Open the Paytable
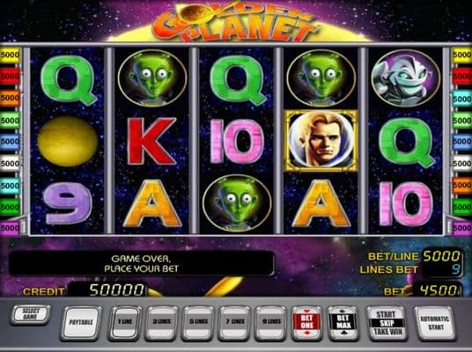Image resolution: width=472 pixels, height=352 pixels. point(81,323)
